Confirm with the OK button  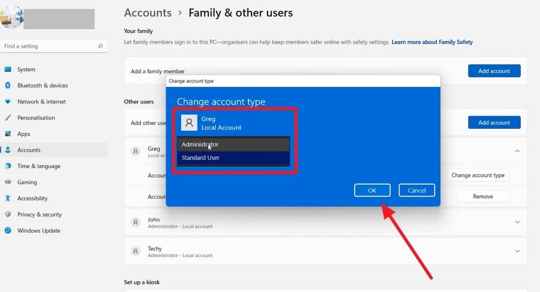[372, 190]
